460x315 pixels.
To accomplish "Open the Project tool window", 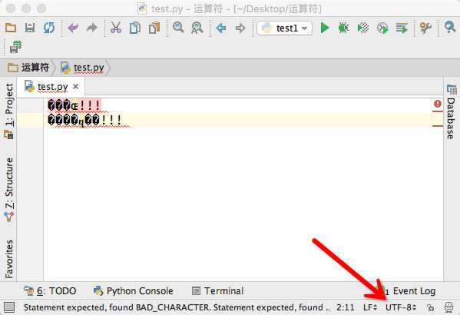I will (x=9, y=111).
